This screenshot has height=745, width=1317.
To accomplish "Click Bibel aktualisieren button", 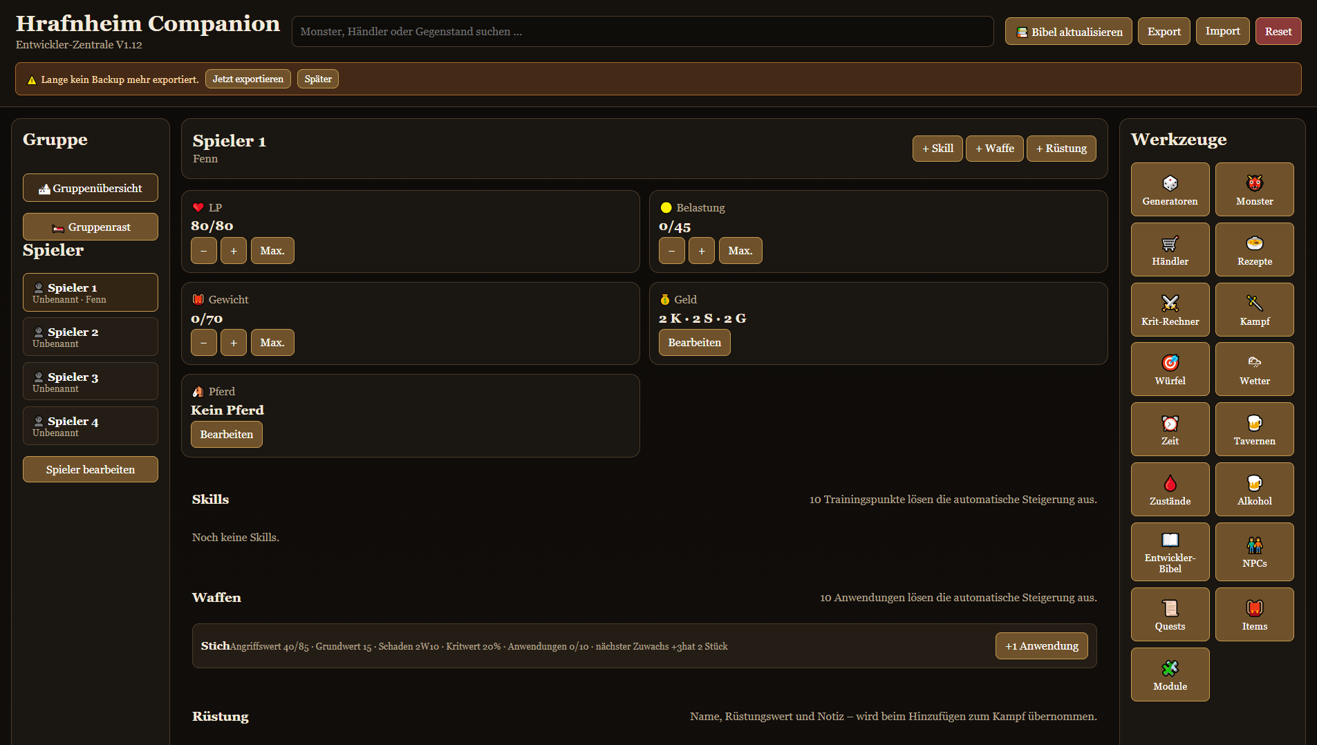I will click(1068, 31).
